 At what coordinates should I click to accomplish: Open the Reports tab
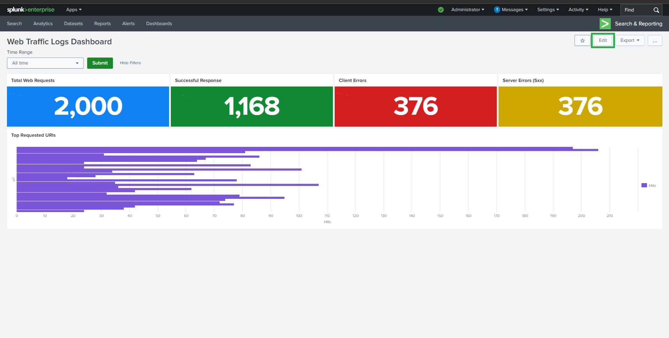(x=102, y=24)
